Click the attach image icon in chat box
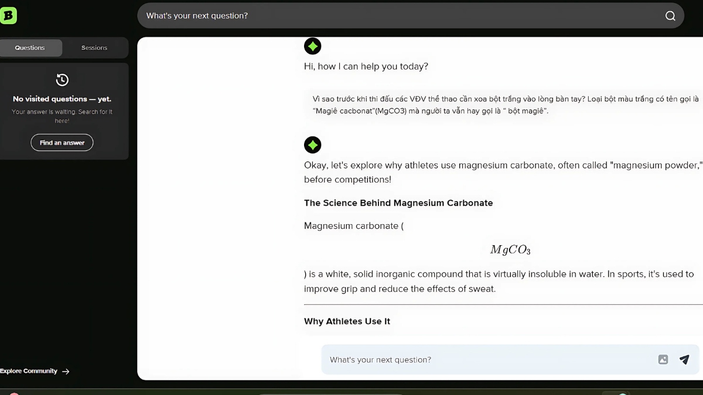Viewport: 703px width, 395px height. tap(663, 359)
